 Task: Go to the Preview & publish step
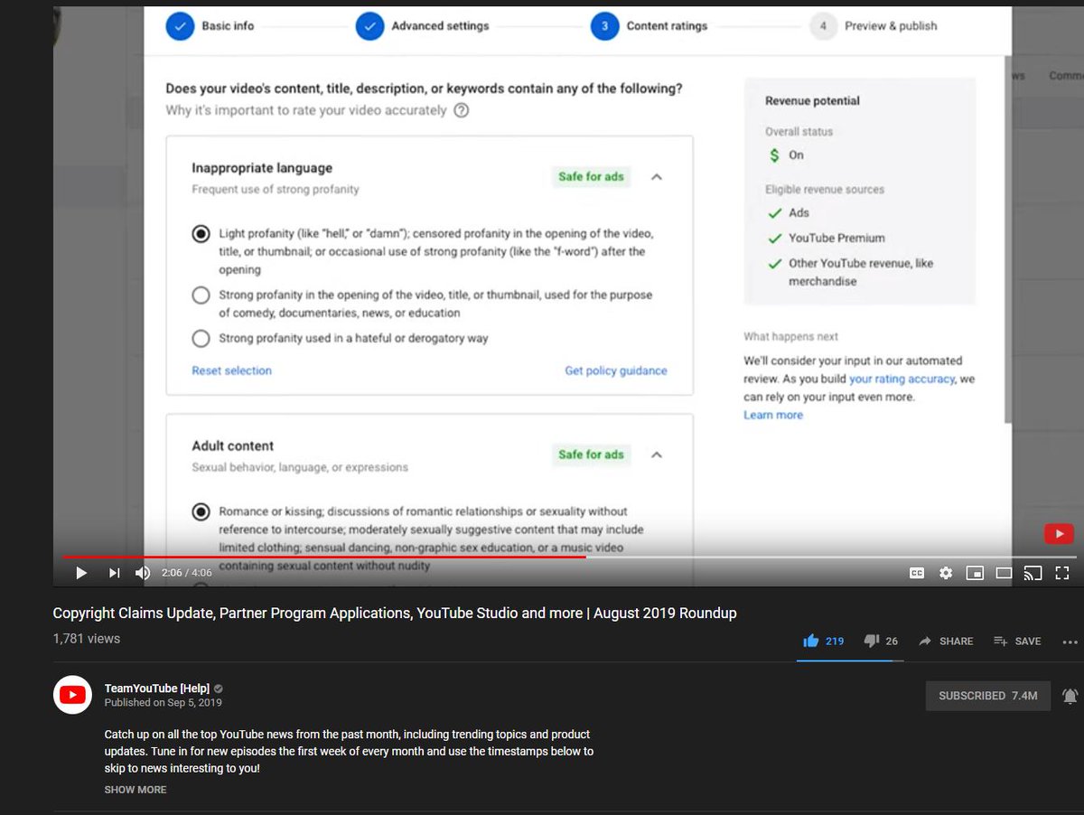click(874, 26)
